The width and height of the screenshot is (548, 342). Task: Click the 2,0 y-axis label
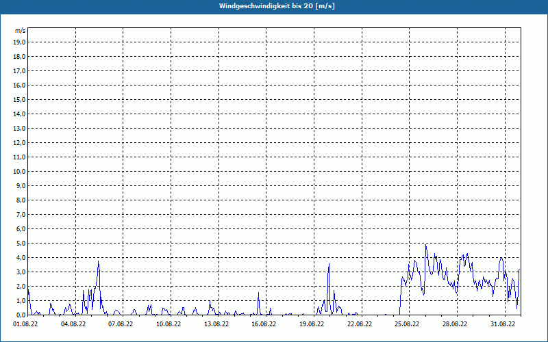tap(21, 286)
